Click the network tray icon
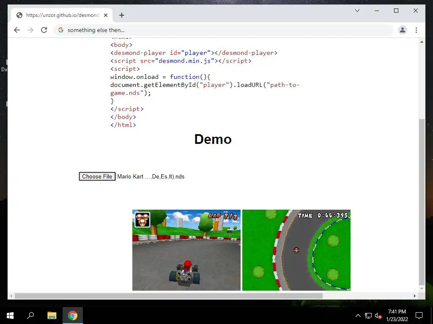Image resolution: width=433 pixels, height=324 pixels. coord(368,316)
